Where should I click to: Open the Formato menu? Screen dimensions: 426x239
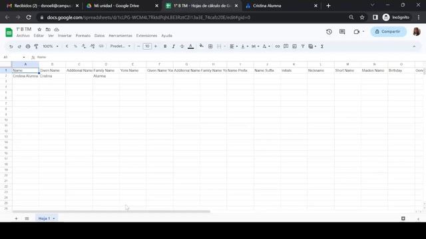(x=83, y=36)
